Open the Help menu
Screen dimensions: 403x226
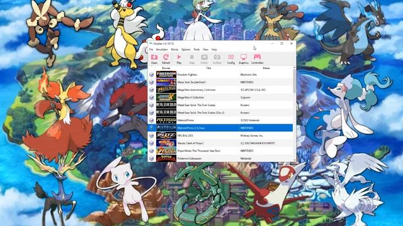(214, 50)
